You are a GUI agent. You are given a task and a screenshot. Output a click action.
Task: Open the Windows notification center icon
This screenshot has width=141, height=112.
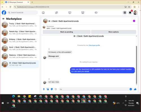point(138,103)
